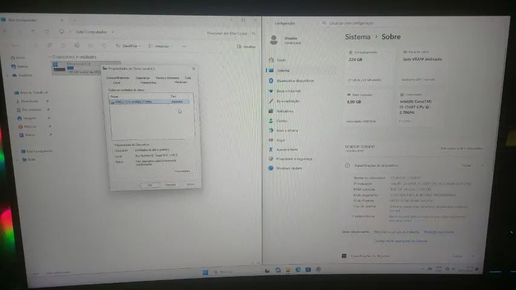Select Rede in Explorer sidebar

click(x=28, y=159)
